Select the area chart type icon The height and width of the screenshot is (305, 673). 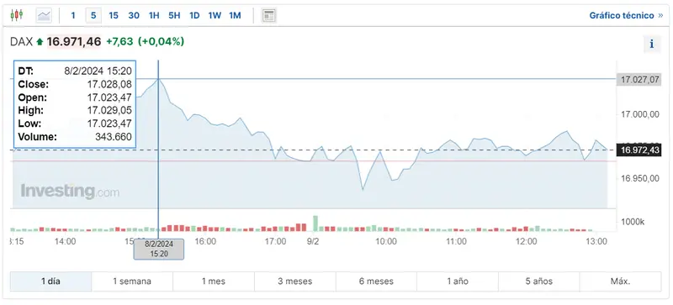click(44, 16)
